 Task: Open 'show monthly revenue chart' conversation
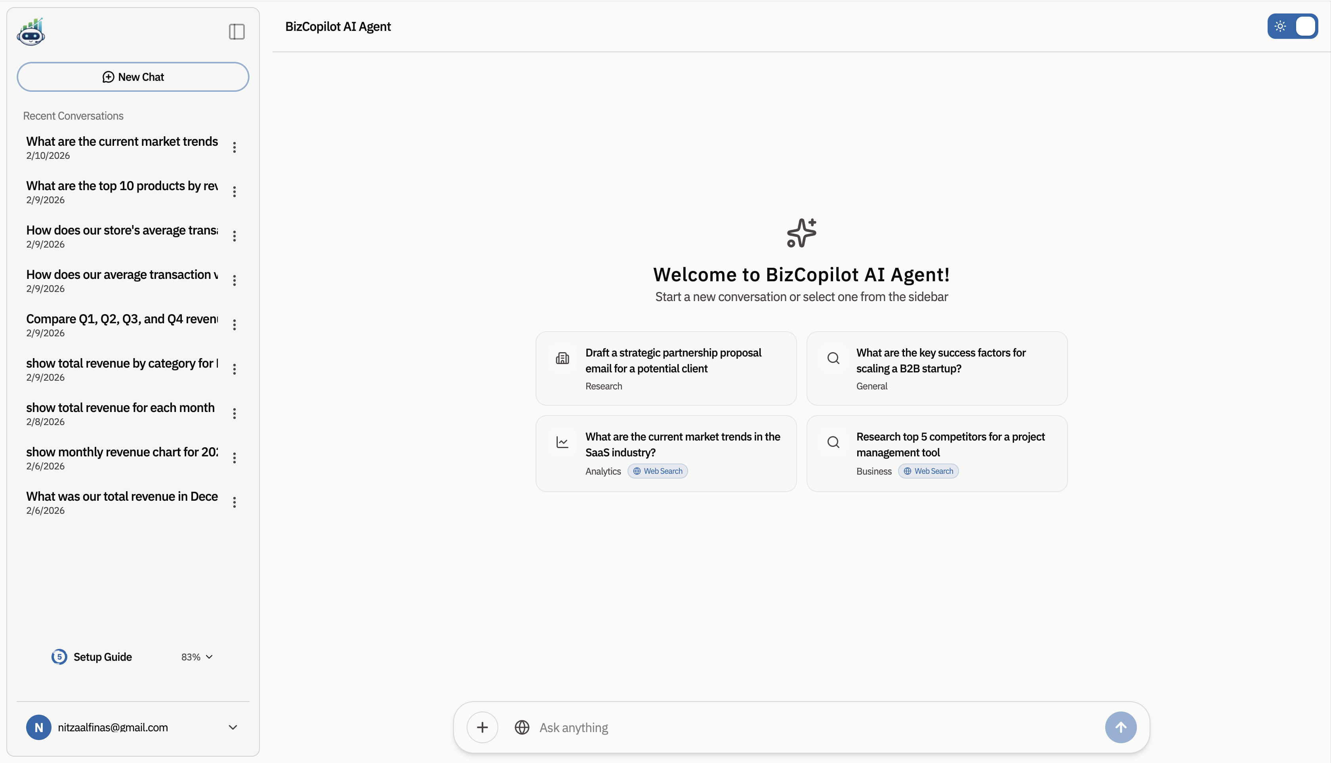point(122,458)
